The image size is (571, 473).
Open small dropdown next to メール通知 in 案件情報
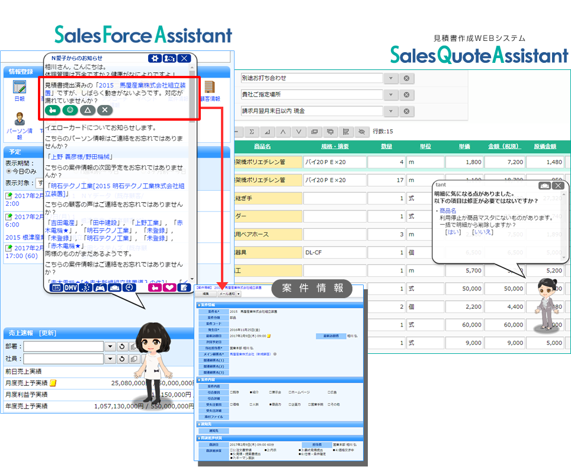[239, 294]
